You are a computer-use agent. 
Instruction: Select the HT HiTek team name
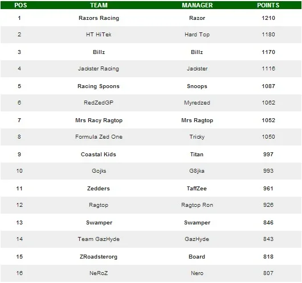coord(99,35)
